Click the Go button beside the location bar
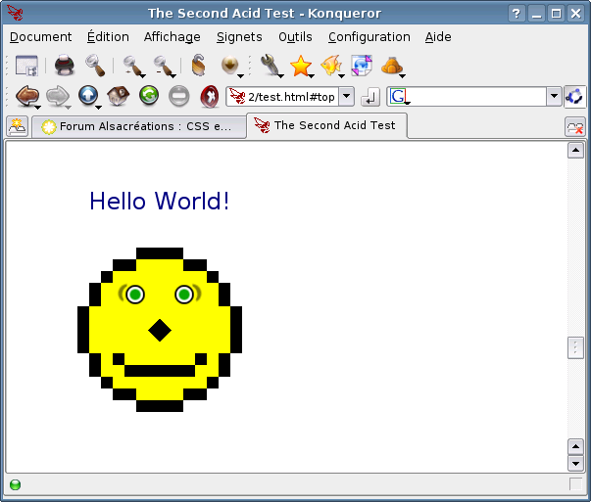Viewport: 591px width, 502px height. (370, 97)
